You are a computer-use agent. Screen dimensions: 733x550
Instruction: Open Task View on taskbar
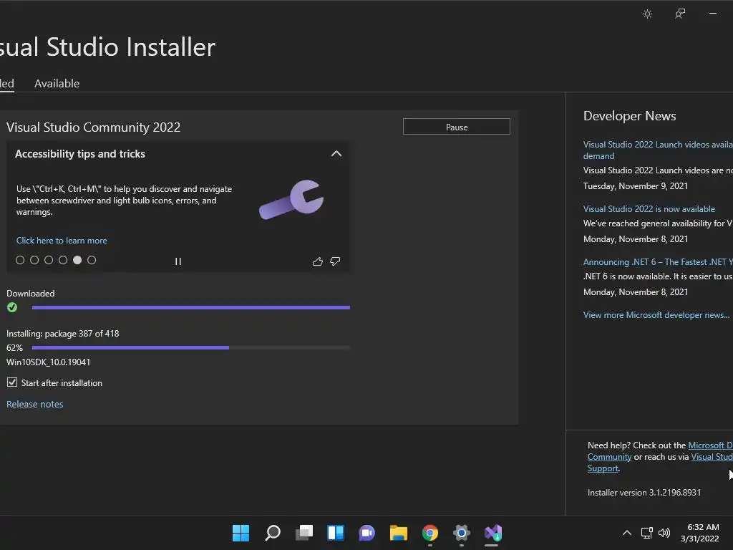tap(304, 533)
